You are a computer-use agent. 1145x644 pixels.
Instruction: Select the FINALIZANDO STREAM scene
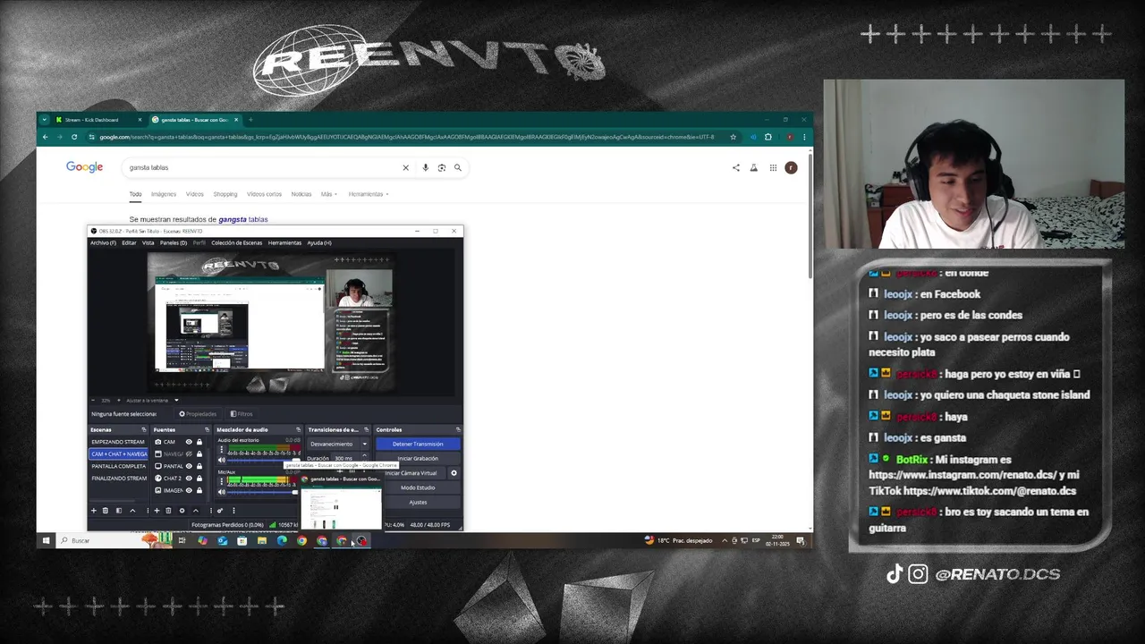pyautogui.click(x=118, y=479)
